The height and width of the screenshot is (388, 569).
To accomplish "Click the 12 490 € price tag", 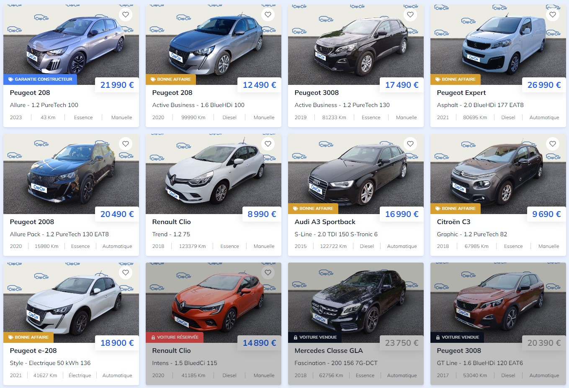I will point(260,85).
